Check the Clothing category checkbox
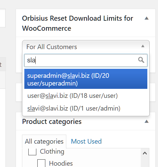The width and height of the screenshot is (158, 167). 32,152
